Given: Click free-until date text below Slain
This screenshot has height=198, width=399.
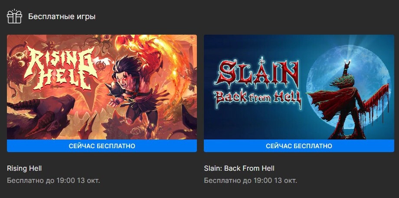Looking at the screenshot, I should (250, 181).
